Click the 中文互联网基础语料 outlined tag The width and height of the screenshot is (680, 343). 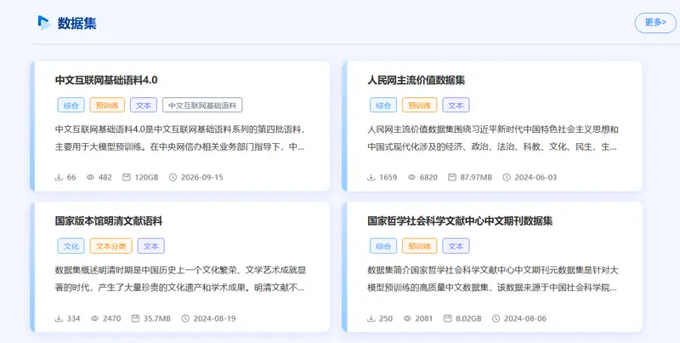click(202, 105)
